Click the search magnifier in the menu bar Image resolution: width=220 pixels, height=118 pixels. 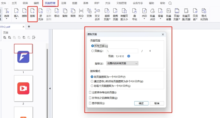(170, 3)
